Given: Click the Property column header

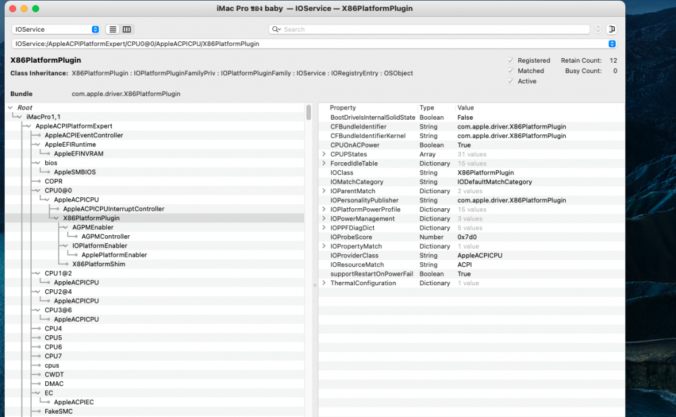Looking at the screenshot, I should pos(343,108).
